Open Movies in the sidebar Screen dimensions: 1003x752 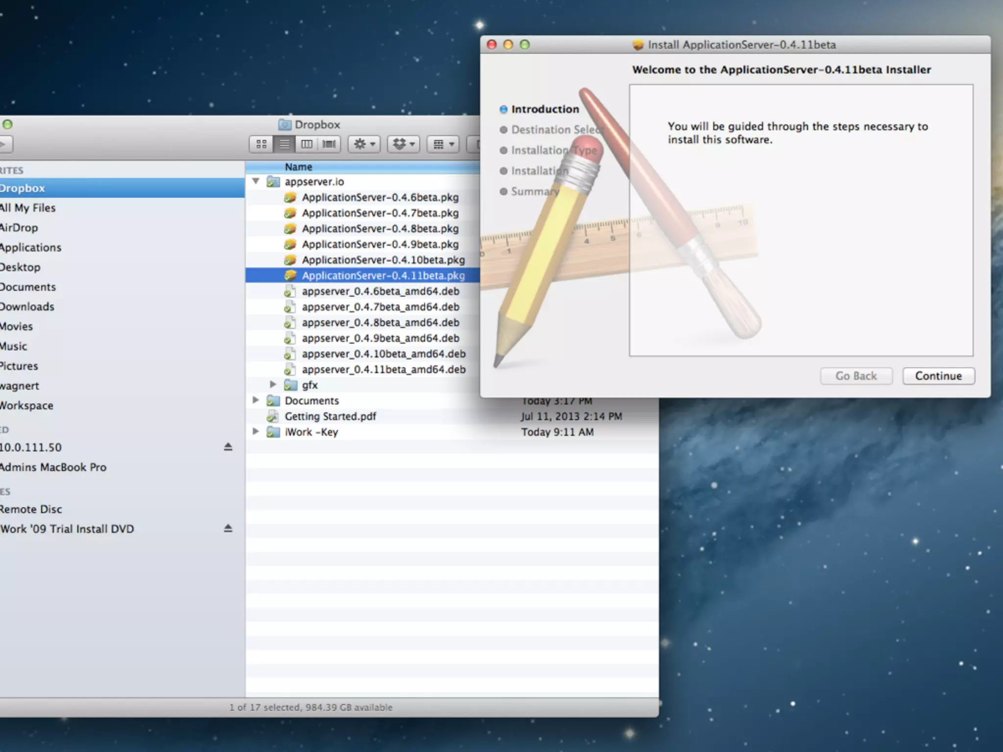(122, 326)
